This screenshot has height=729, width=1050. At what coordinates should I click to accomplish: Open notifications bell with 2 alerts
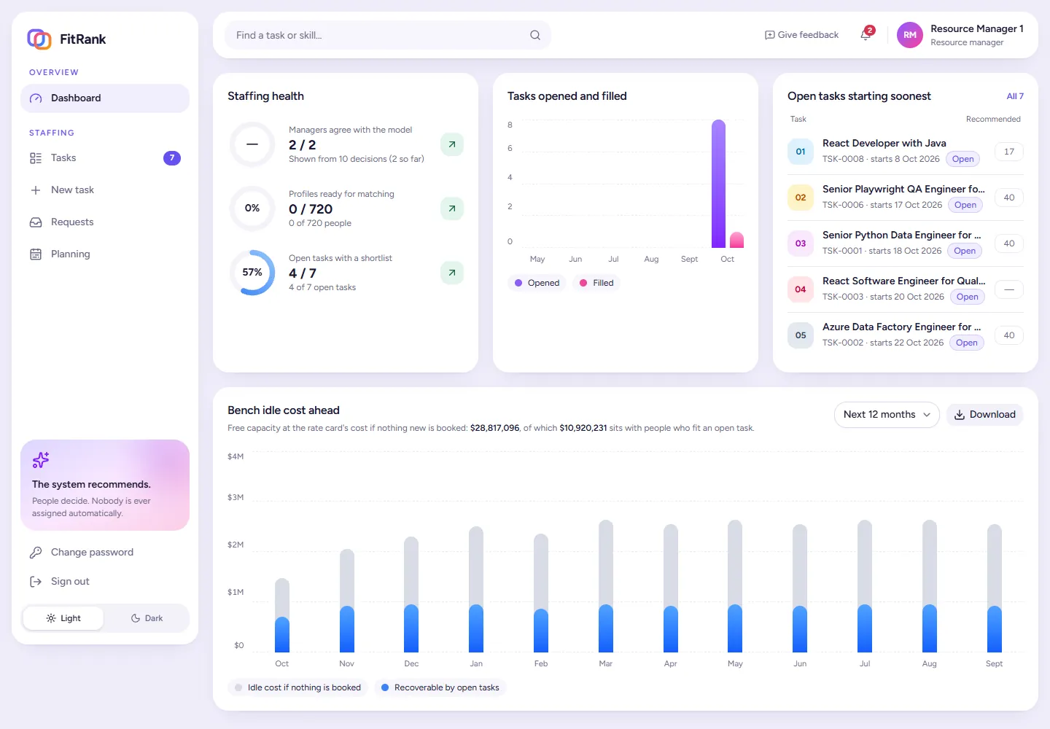[866, 34]
